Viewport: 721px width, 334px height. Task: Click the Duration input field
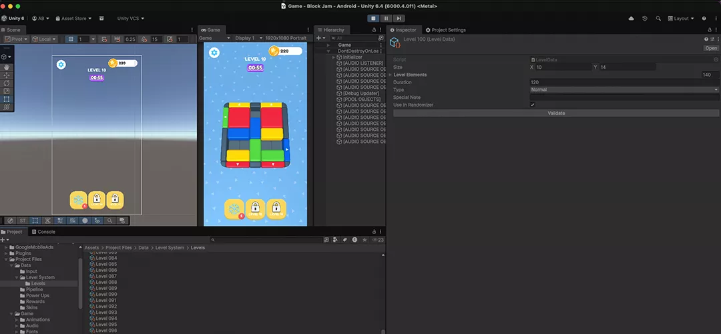[624, 82]
